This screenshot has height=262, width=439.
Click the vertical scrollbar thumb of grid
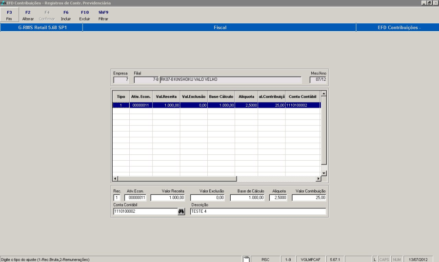[324, 131]
